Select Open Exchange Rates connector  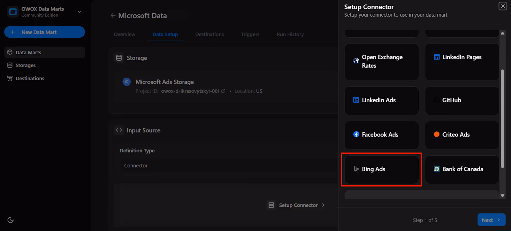382,62
